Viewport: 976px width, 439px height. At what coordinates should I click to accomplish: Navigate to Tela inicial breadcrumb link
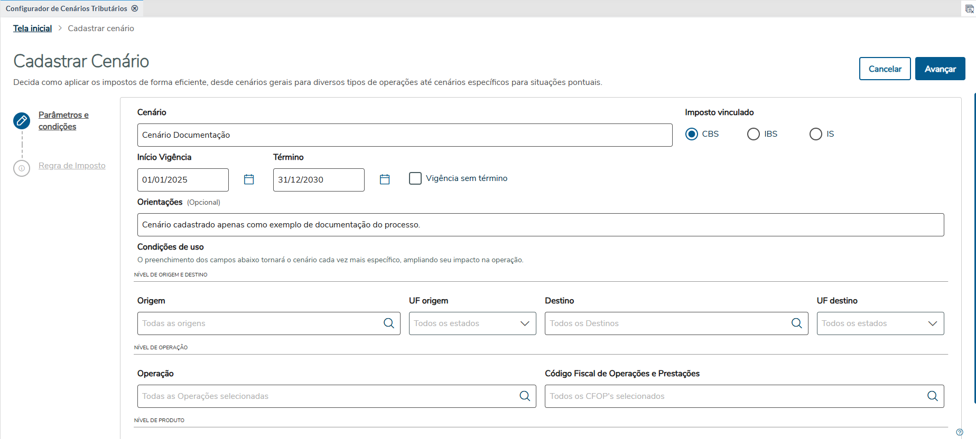tap(32, 28)
